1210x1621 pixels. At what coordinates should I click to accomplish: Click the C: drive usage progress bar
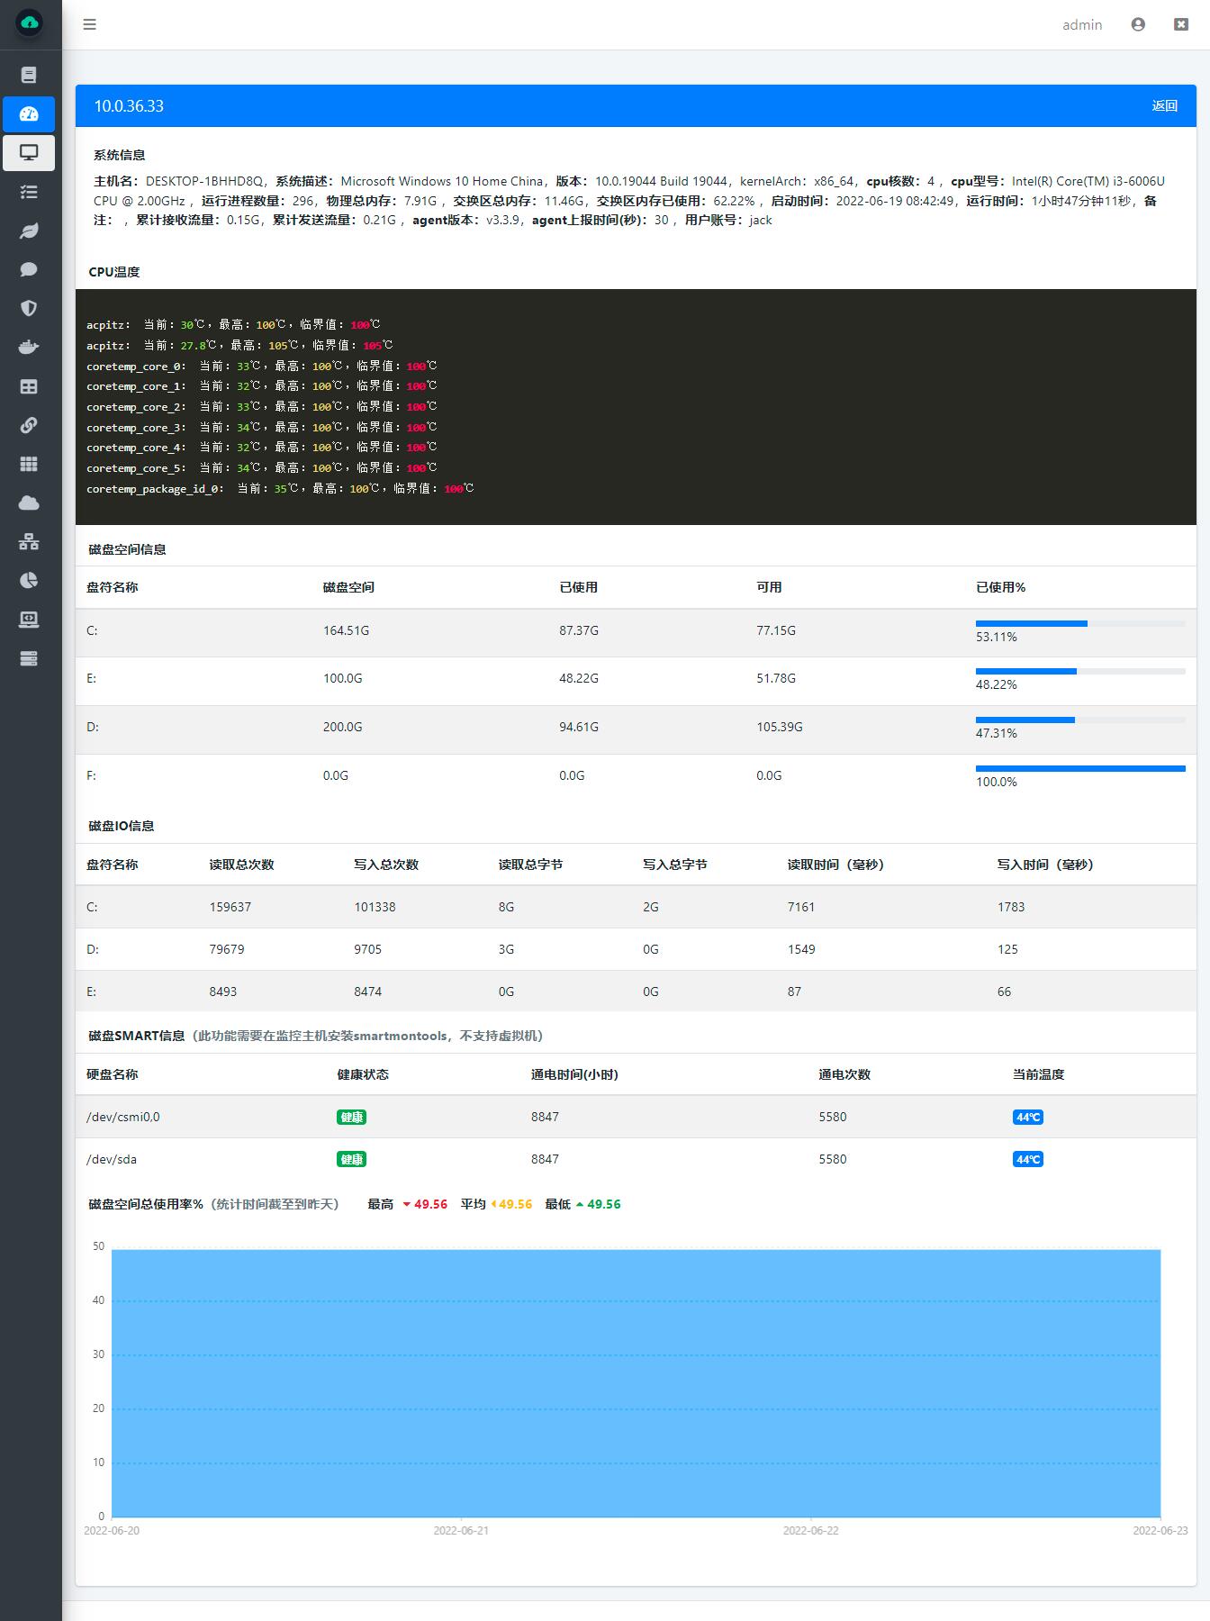(1080, 623)
